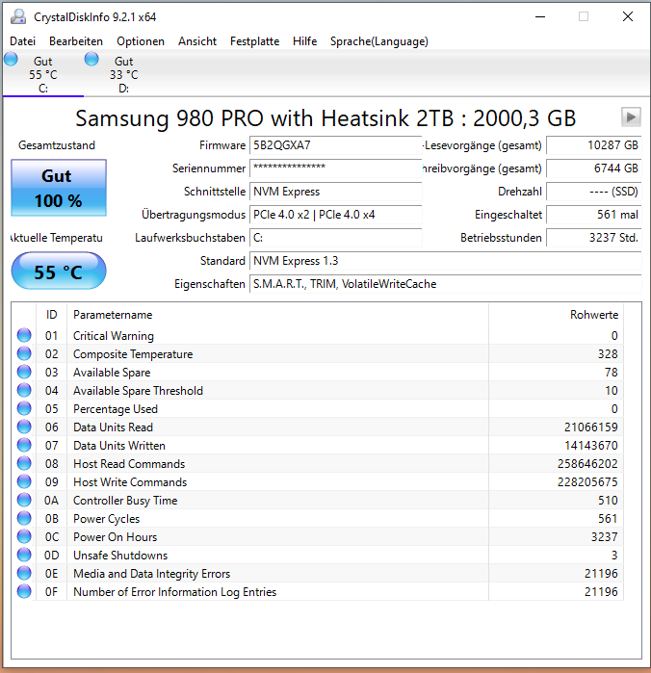
Task: Click the blue orb for Media and Data Integrity Errors
Action: [24, 573]
